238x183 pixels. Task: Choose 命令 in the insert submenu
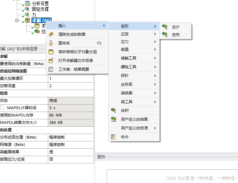tap(134, 137)
